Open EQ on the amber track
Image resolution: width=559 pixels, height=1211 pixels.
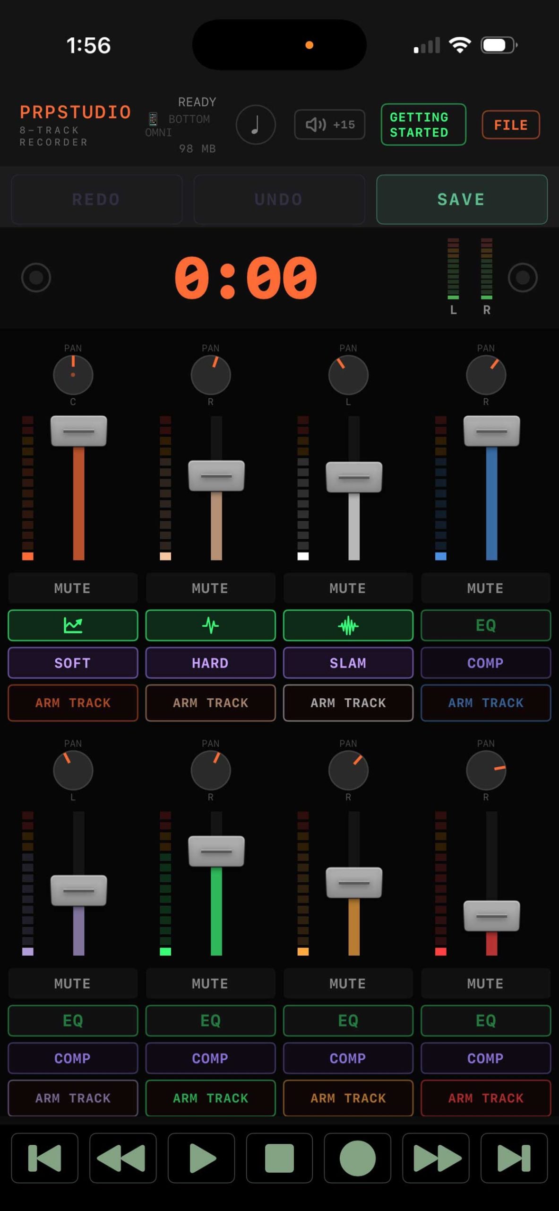pos(348,1021)
